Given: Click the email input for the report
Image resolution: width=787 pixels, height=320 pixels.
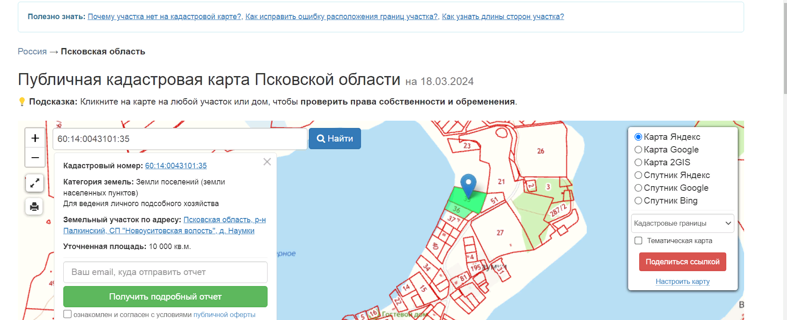Looking at the screenshot, I should click(x=165, y=272).
